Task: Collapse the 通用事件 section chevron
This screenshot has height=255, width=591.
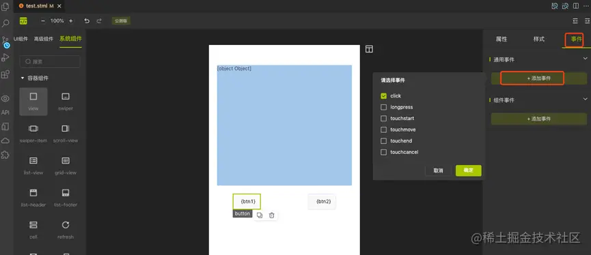Action: coord(585,59)
